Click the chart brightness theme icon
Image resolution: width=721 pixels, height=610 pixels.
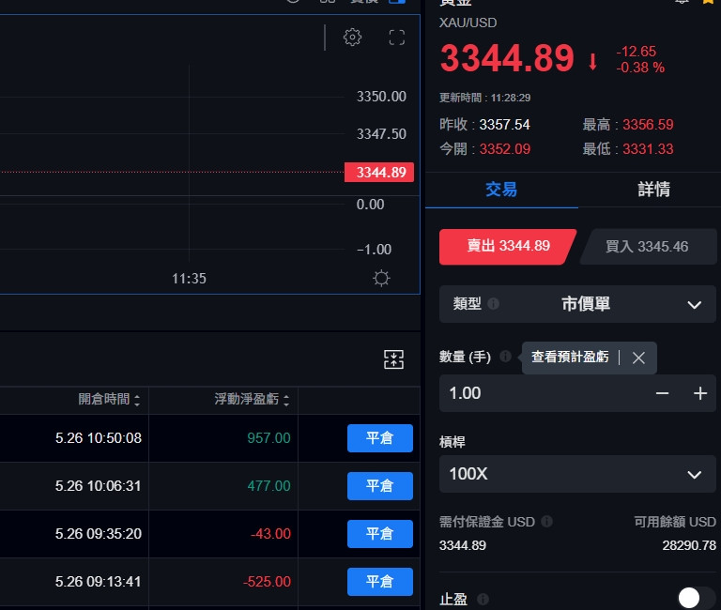tap(381, 278)
